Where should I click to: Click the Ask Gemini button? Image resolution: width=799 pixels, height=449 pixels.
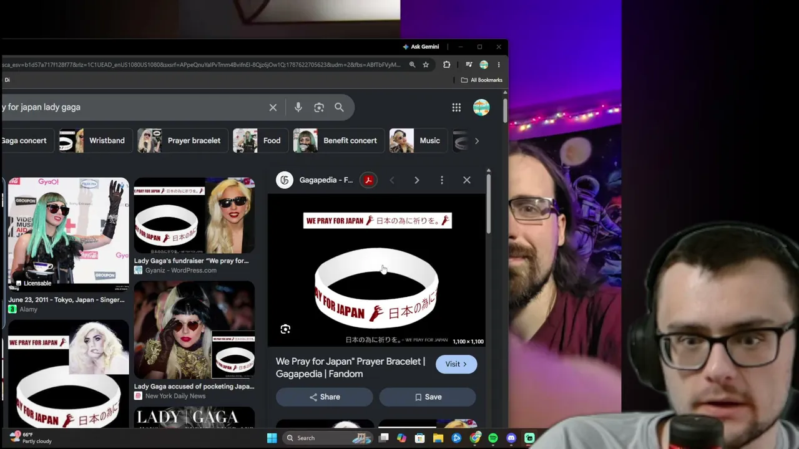[x=421, y=47]
